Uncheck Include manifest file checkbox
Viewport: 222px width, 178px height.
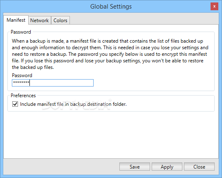15,104
